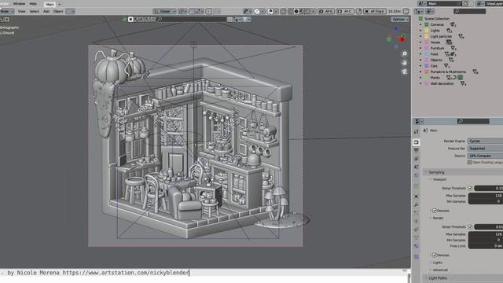The width and height of the screenshot is (503, 283).
Task: Click the Render Time Limit field
Action: pos(486,246)
